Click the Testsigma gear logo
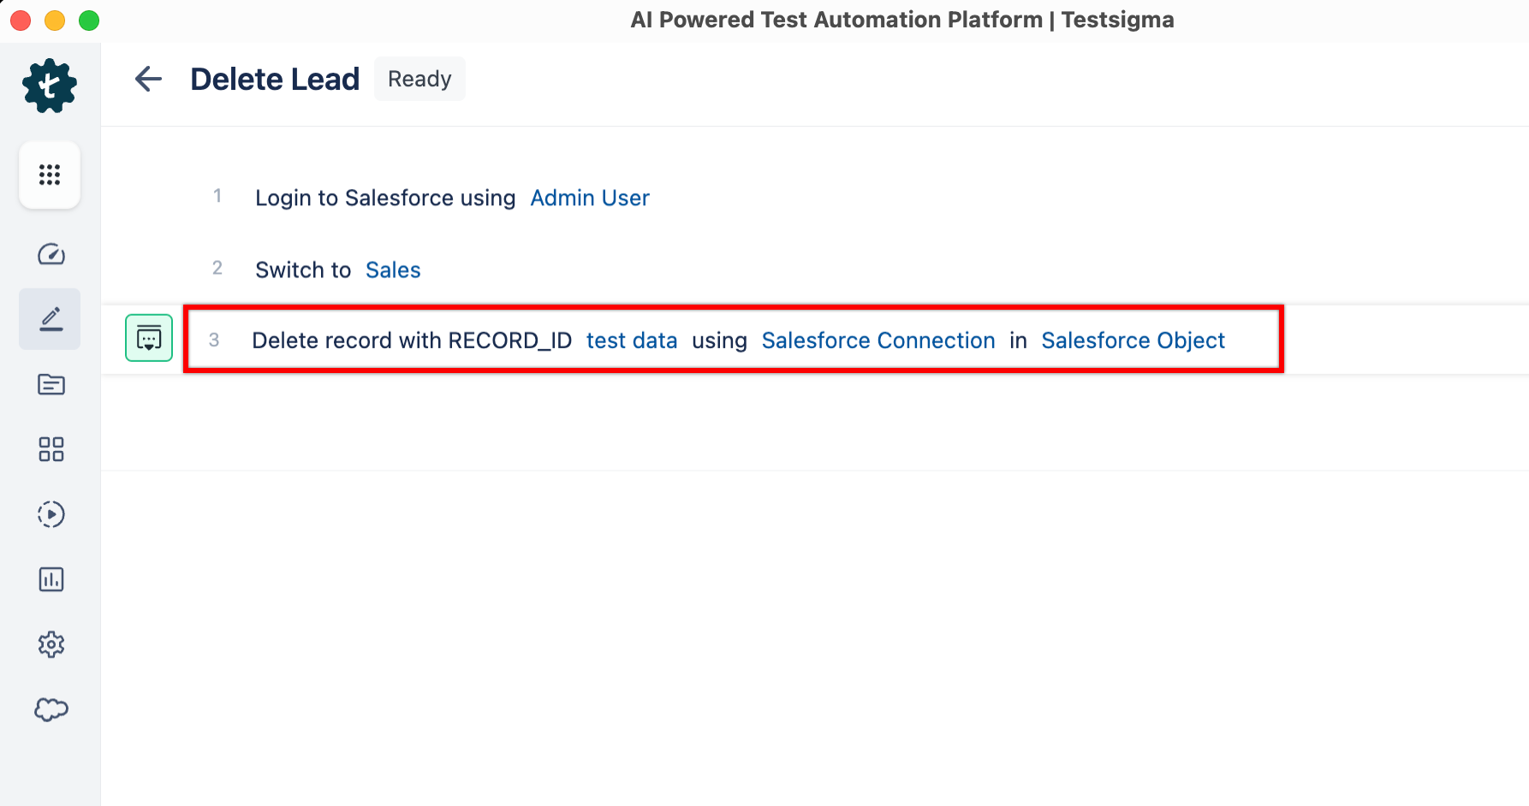The image size is (1529, 806). click(50, 86)
